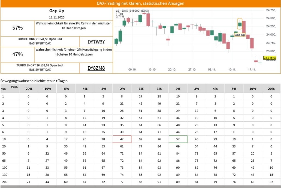The image size is (281, 188).
Task: Click the large 47% decline probability box
Action: [x=17, y=54]
